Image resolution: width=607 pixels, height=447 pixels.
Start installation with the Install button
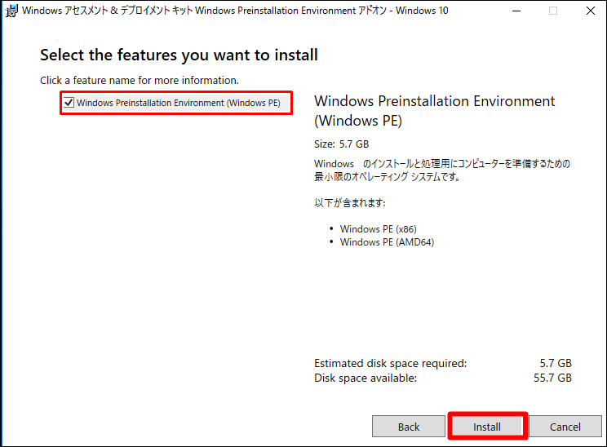[x=487, y=427]
